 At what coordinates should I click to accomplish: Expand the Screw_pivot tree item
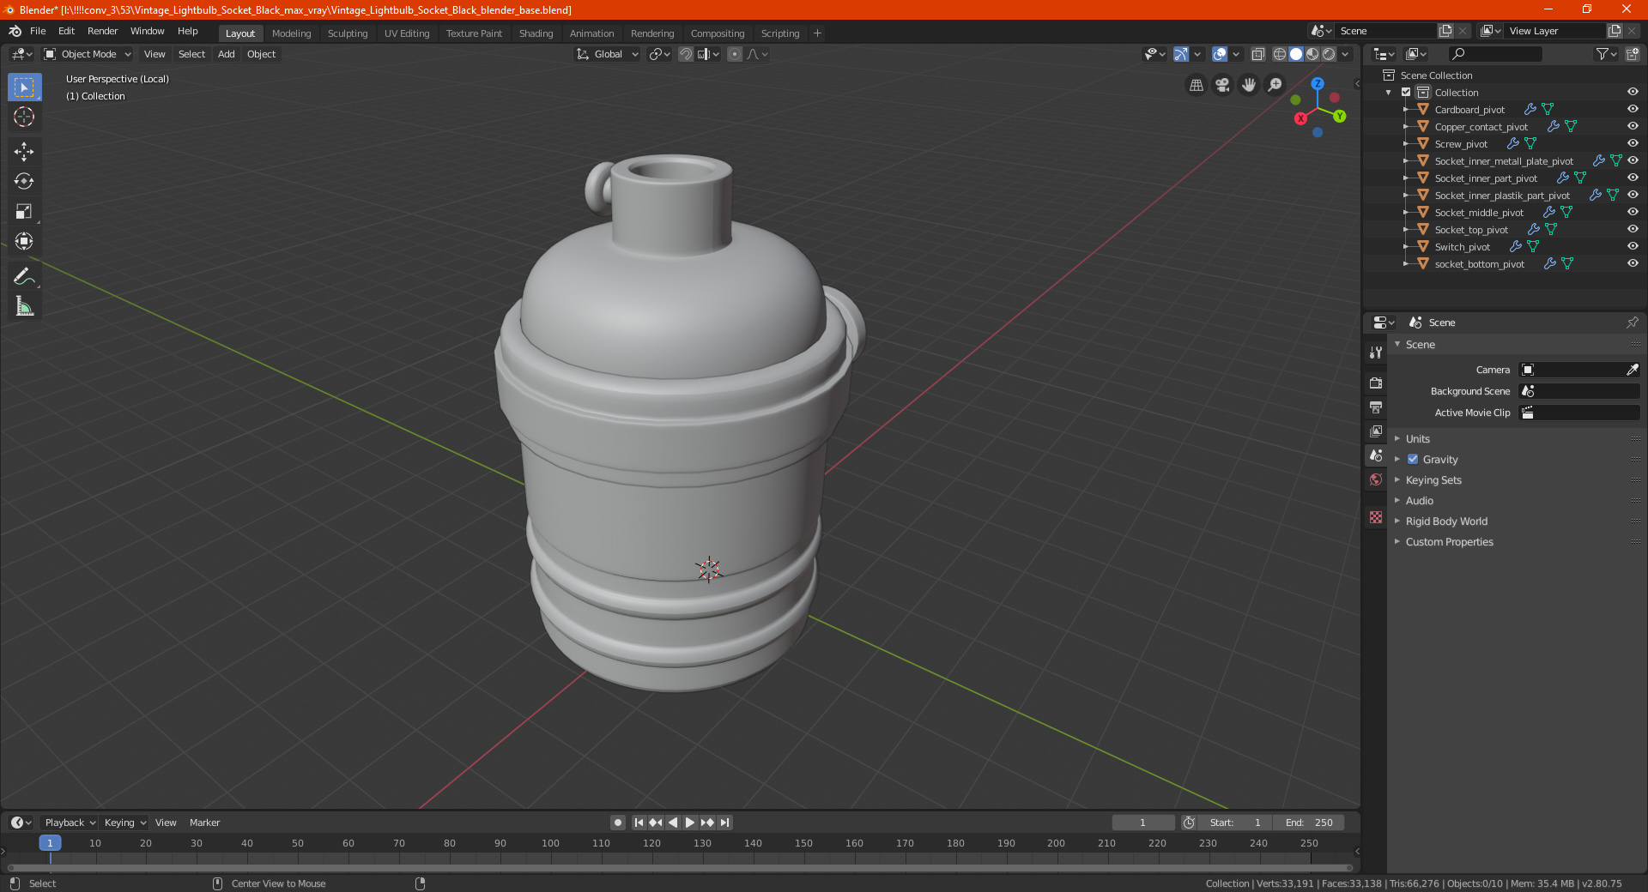click(x=1405, y=144)
